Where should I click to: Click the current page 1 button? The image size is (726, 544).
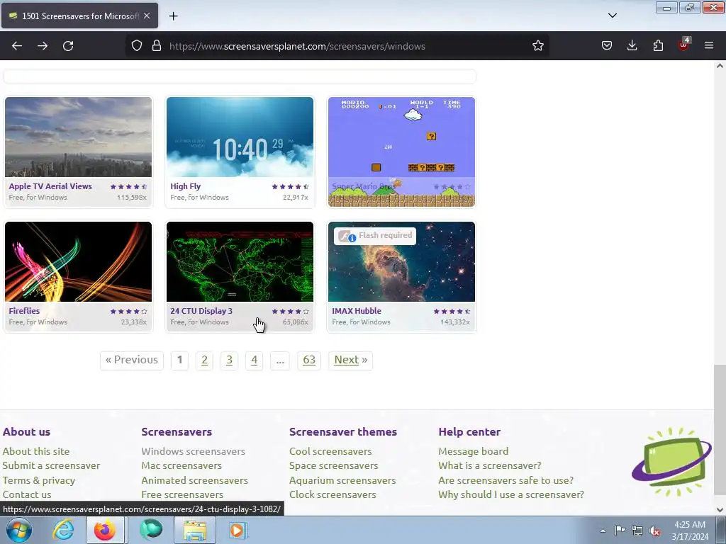(179, 361)
